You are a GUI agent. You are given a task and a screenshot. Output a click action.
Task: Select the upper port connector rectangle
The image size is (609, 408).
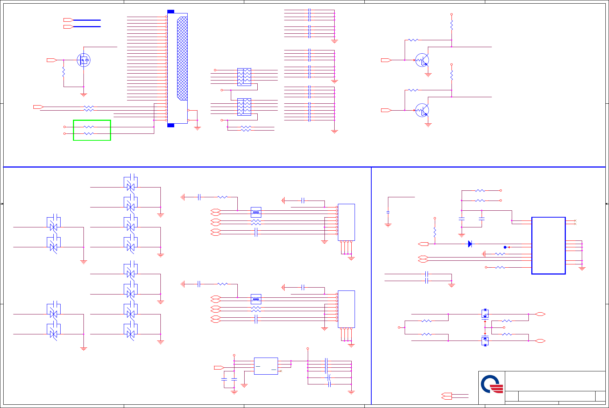[346, 222]
